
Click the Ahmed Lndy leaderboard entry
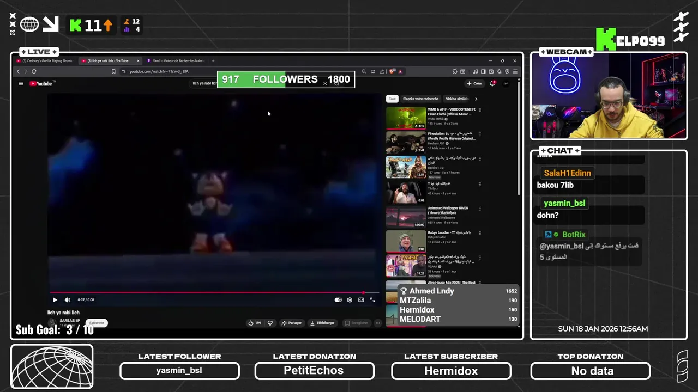pos(459,291)
